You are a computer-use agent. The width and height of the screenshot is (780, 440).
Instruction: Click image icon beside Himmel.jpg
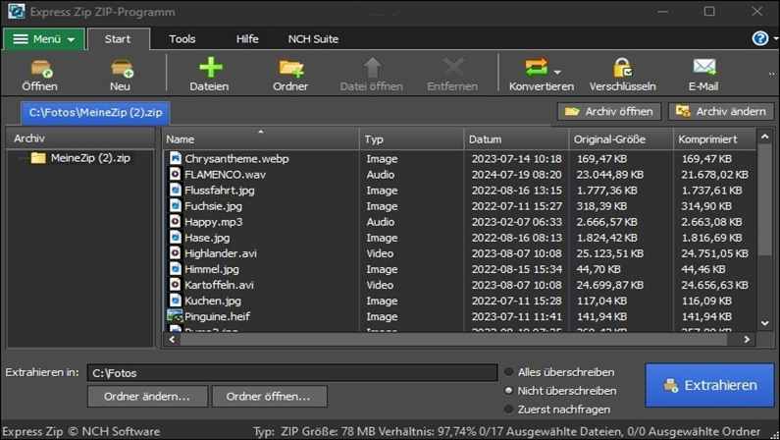coord(175,269)
